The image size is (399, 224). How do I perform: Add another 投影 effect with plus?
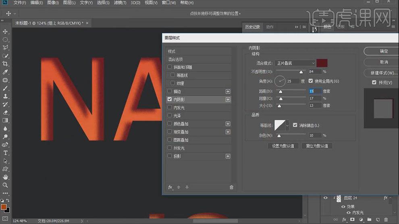[228, 156]
